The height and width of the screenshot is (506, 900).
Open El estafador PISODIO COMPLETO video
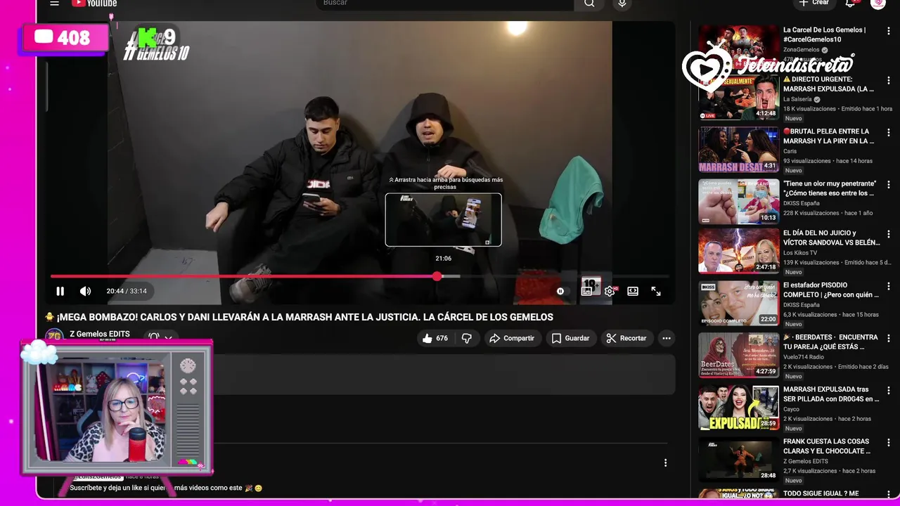(x=831, y=290)
